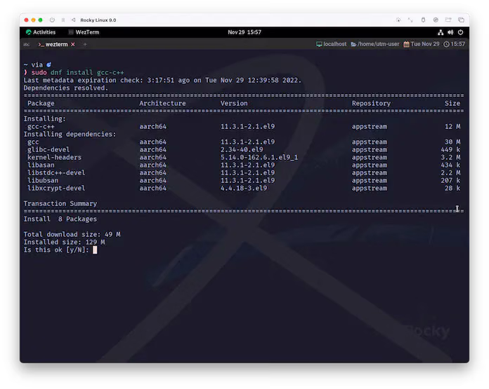489x389 pixels.
Task: Click the 'libubsan' package name
Action: (43, 181)
